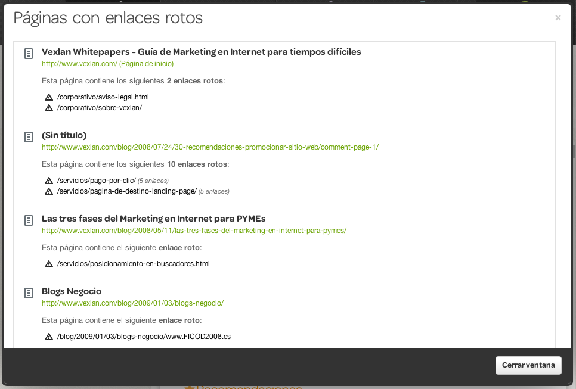Click warning icon next to pagina-de-destino-landing-page

(x=49, y=191)
